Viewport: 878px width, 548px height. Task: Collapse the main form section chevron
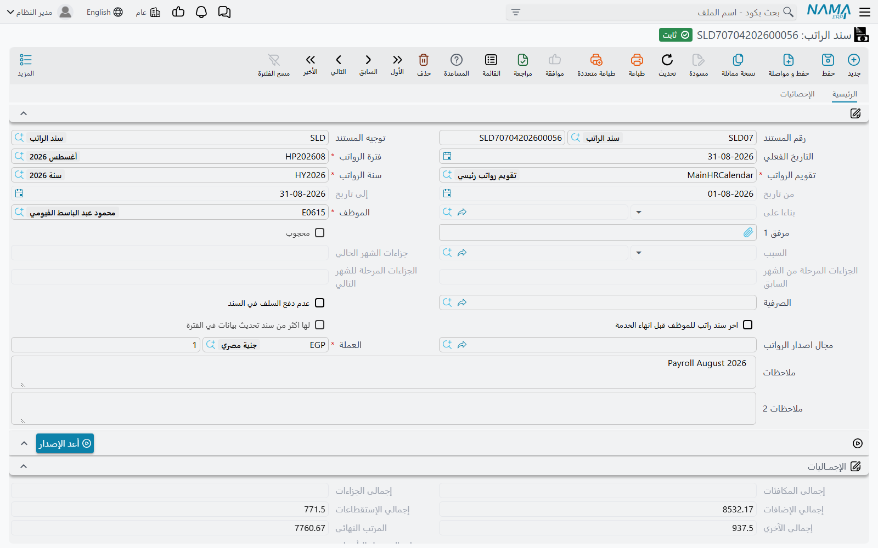click(24, 113)
